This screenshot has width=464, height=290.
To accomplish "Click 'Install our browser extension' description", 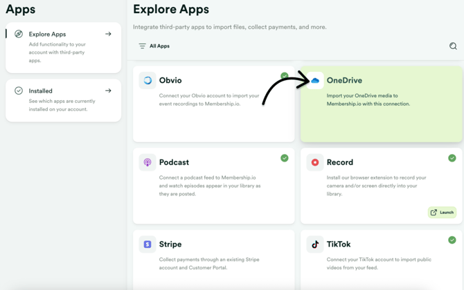I will tap(377, 186).
